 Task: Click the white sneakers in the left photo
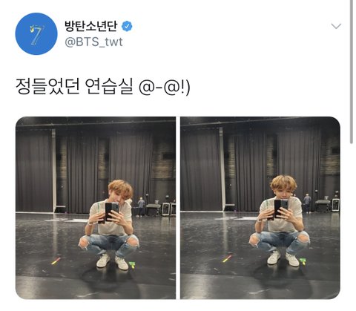(x=112, y=262)
